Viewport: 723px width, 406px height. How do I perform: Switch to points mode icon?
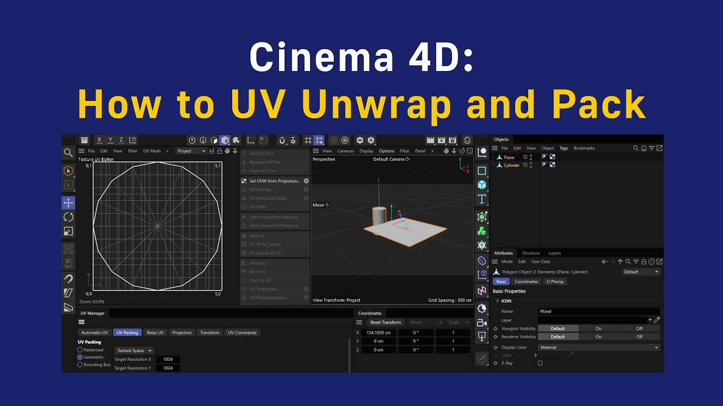(x=192, y=140)
